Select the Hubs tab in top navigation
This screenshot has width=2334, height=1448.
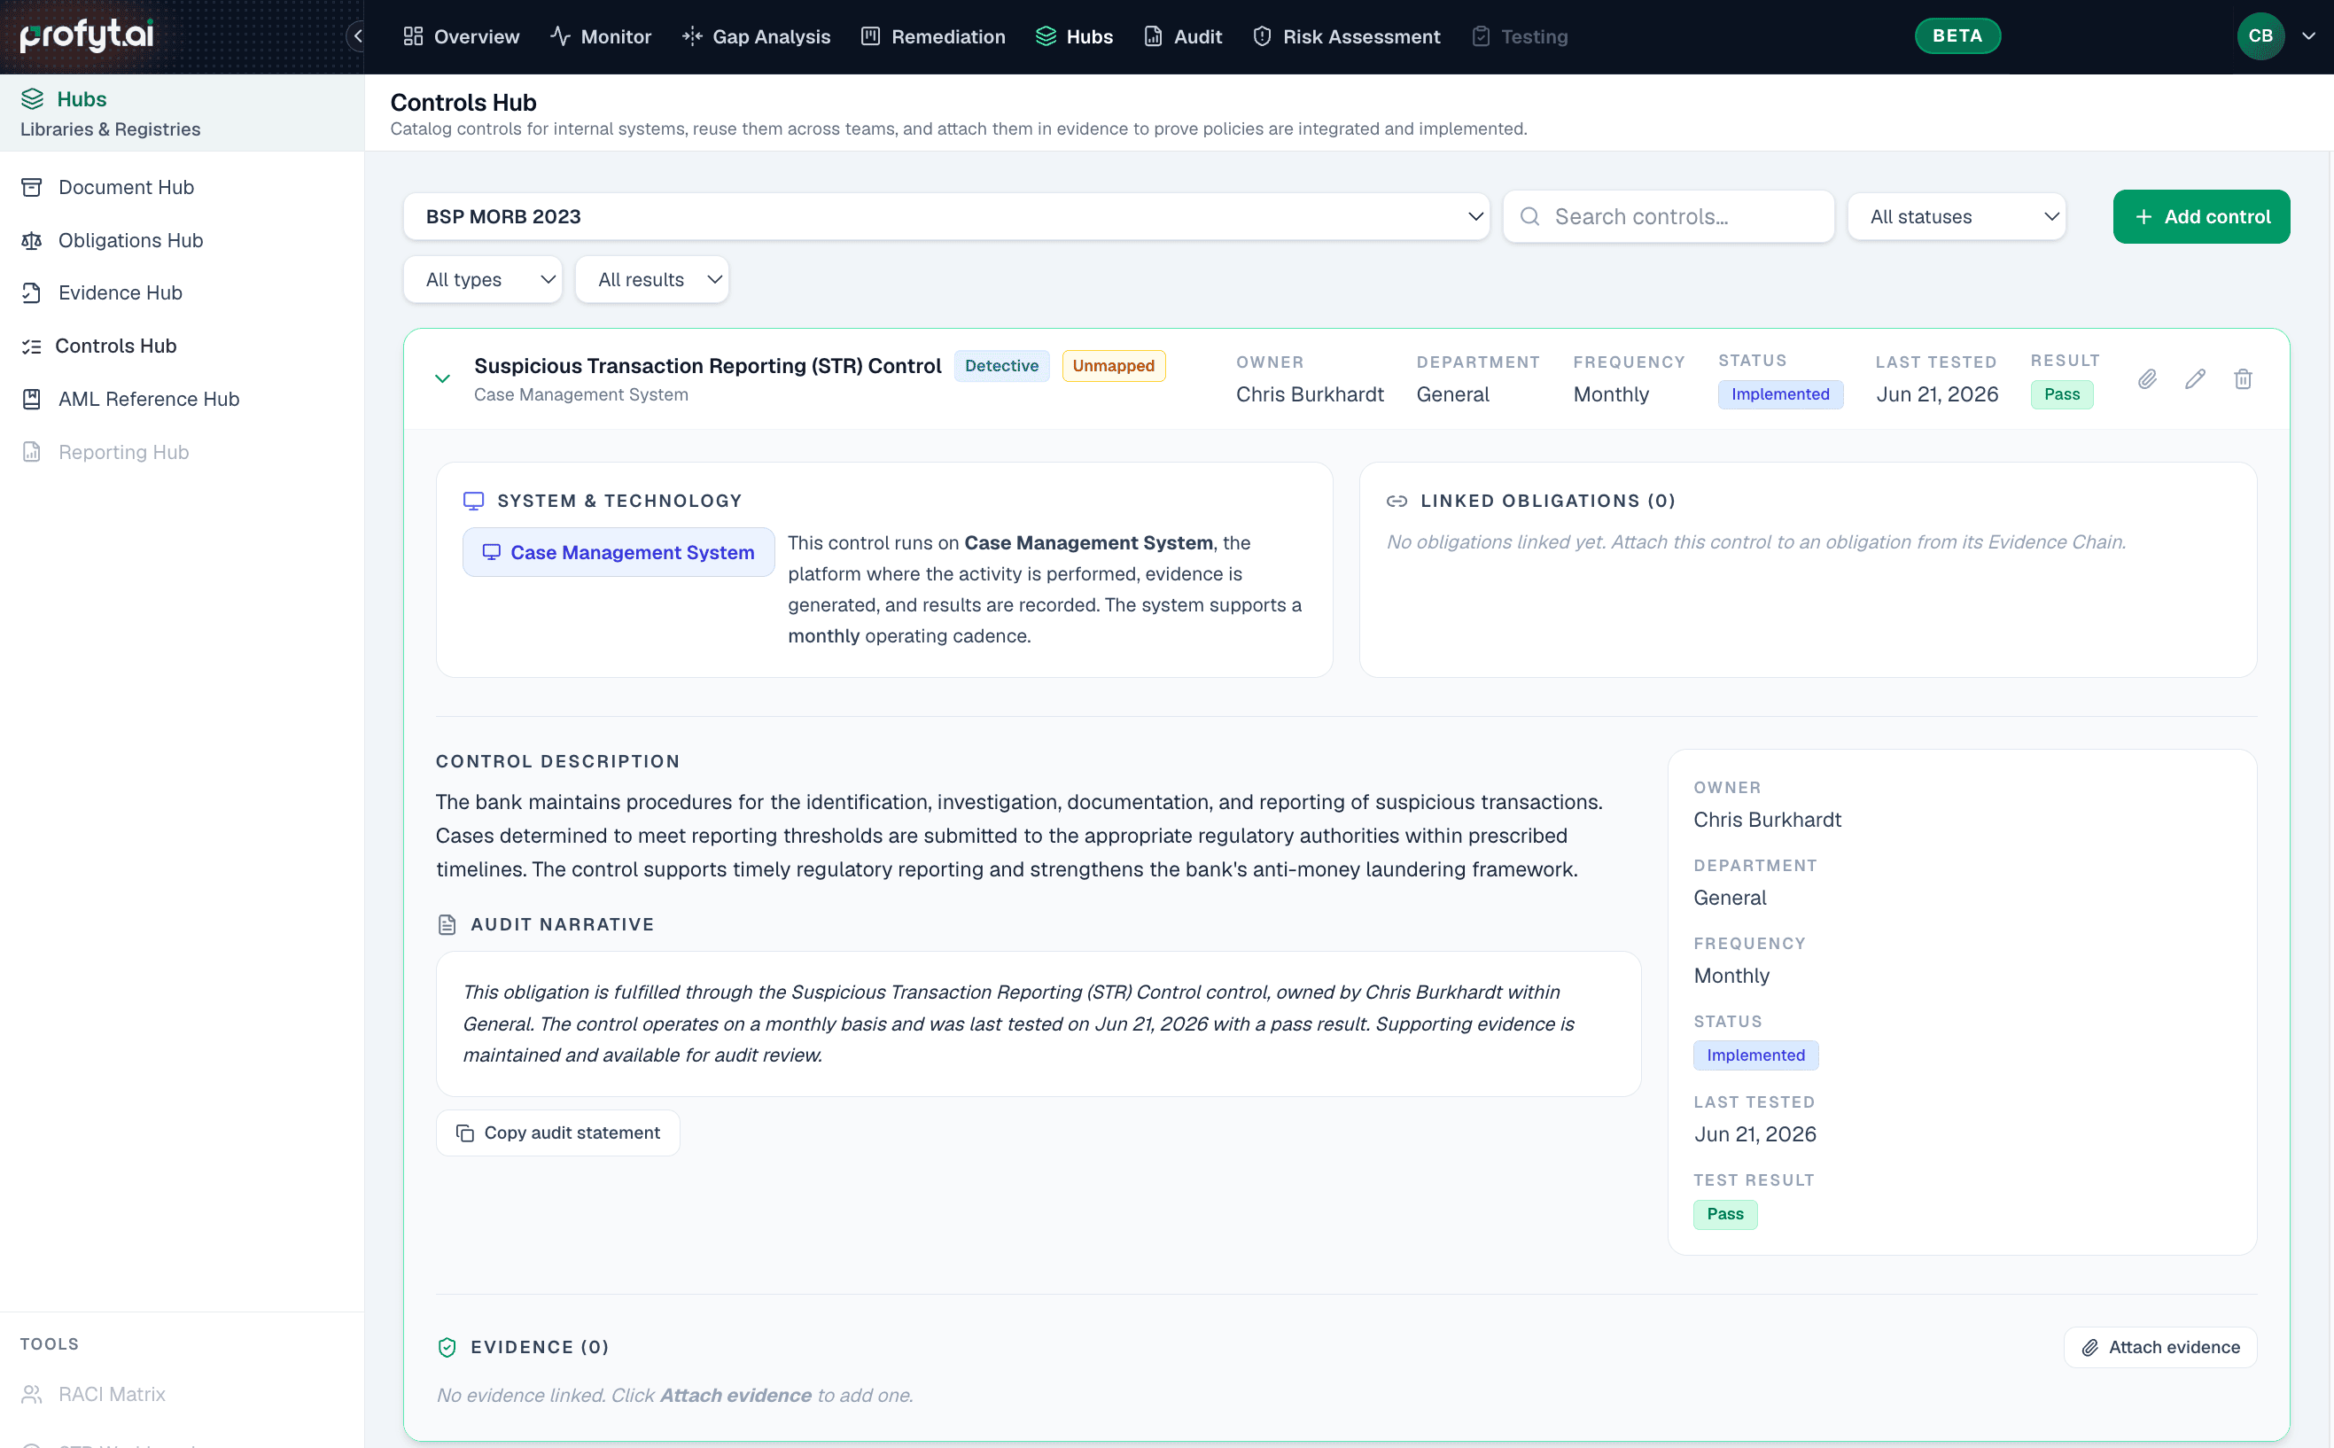point(1074,36)
